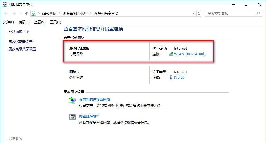Screen dimensions: 266x143
Task: Open the 文件(F) menu
Action: click(x=9, y=22)
